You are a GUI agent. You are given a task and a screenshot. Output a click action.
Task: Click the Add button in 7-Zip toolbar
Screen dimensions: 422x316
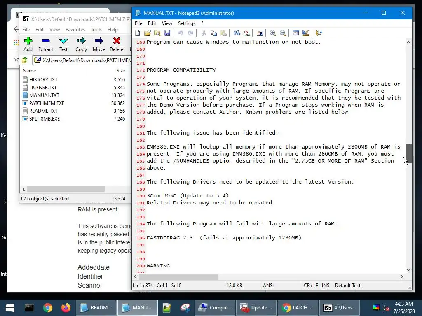(28, 44)
